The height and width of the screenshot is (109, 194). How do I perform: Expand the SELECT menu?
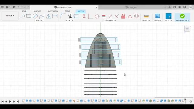click(169, 20)
